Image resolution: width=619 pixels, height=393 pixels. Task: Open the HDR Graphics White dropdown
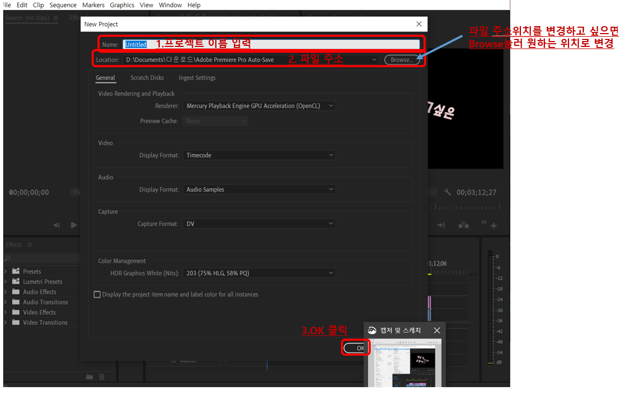pyautogui.click(x=259, y=273)
